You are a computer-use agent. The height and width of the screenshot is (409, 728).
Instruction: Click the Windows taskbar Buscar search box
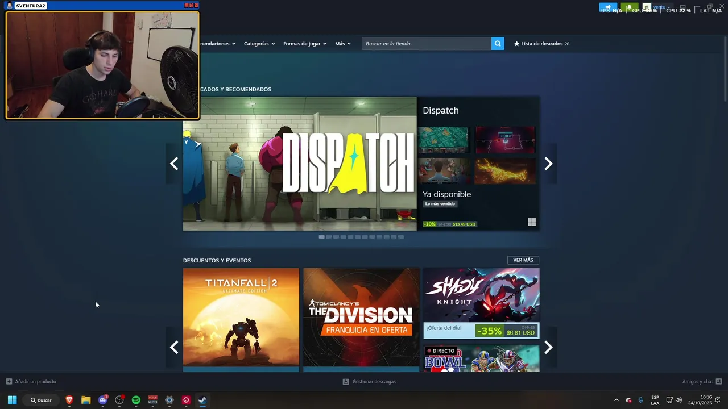tap(41, 400)
